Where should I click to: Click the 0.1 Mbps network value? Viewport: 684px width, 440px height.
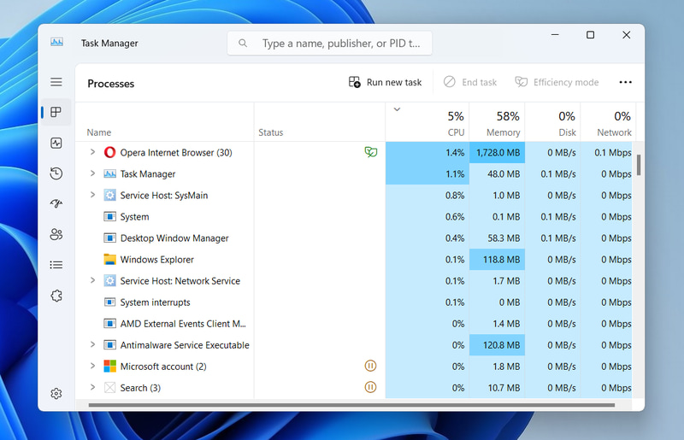pos(612,153)
